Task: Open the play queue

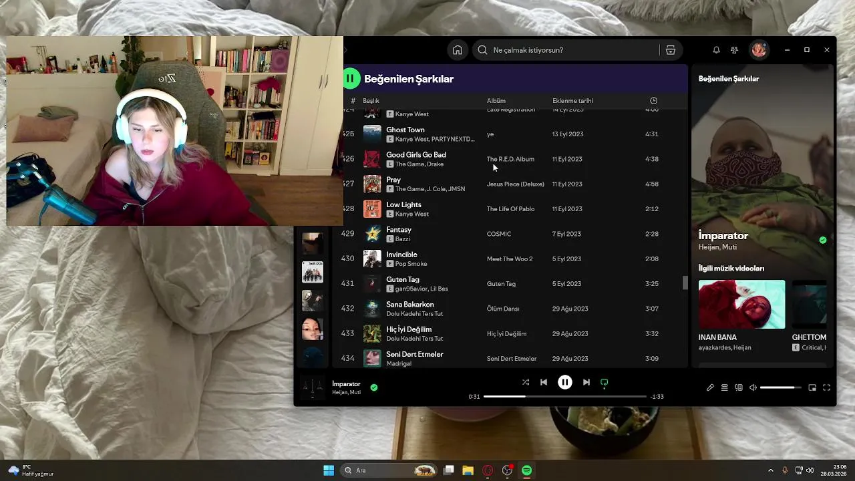Action: (724, 387)
